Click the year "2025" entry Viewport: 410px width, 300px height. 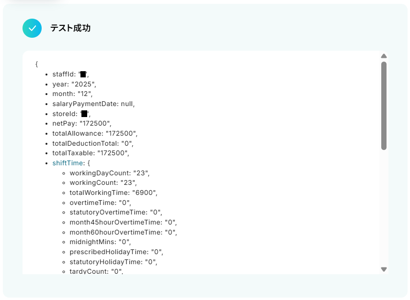click(74, 84)
